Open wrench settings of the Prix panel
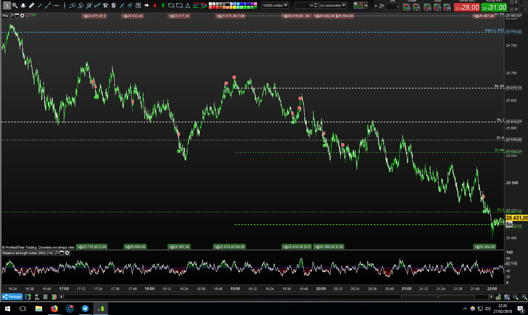 click(12, 15)
